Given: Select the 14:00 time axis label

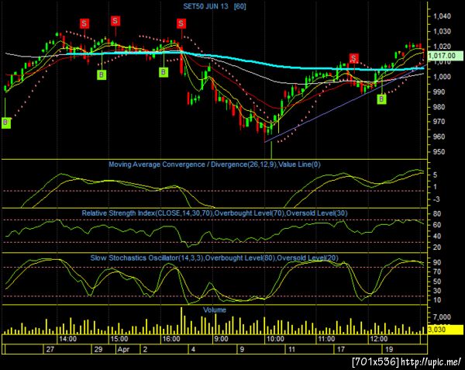Looking at the screenshot, I should tap(67, 339).
